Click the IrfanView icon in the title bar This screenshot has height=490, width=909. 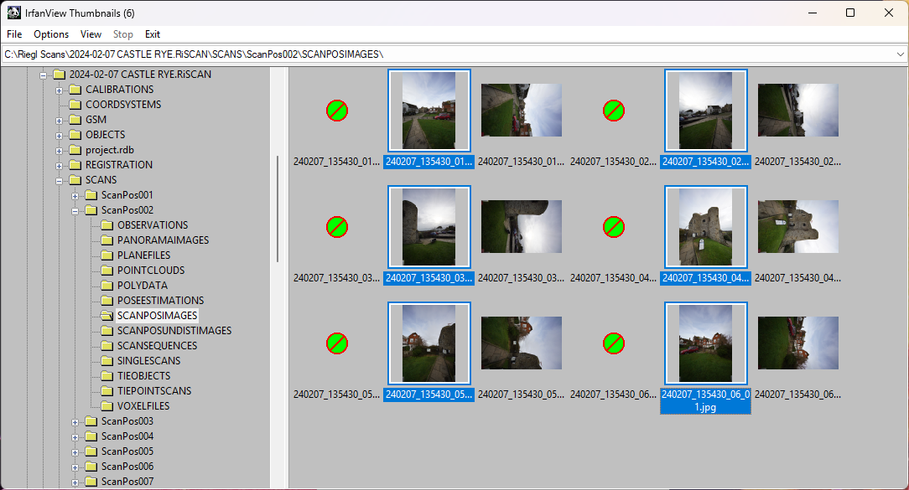[x=13, y=13]
